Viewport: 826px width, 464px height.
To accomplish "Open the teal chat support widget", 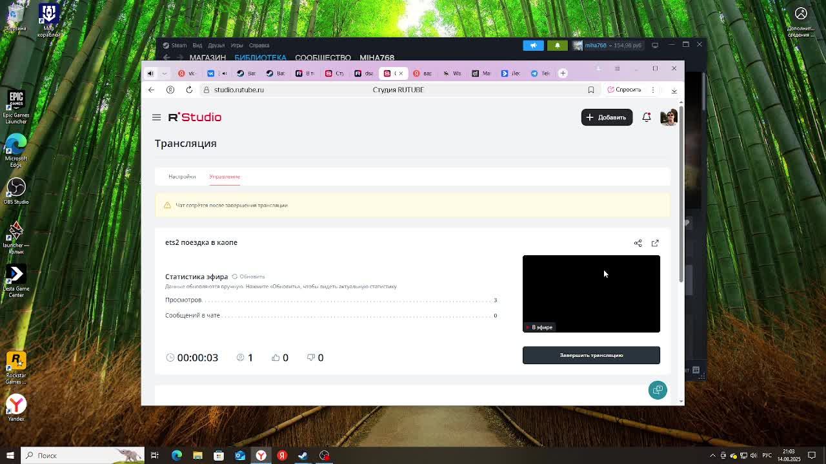I will pos(658,390).
